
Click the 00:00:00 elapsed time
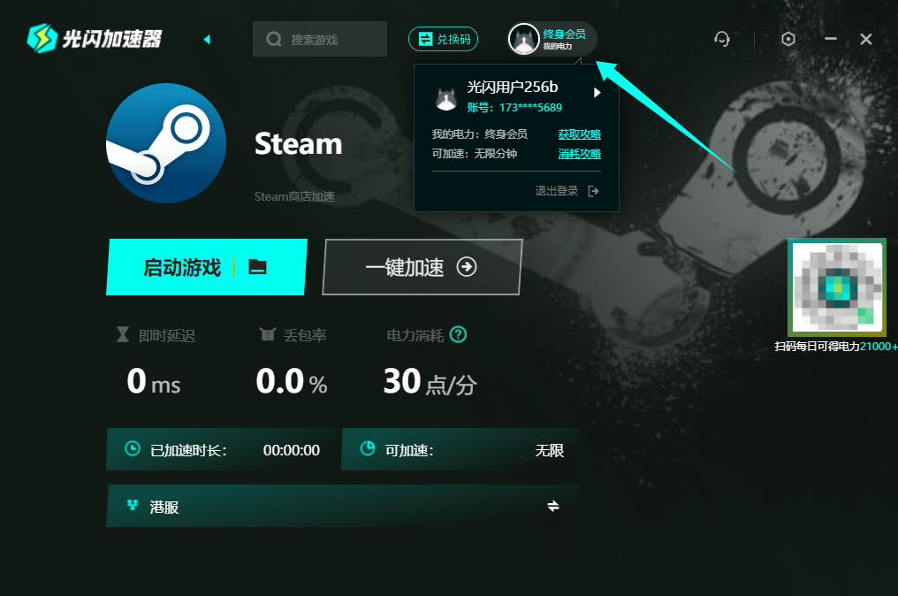pos(292,450)
